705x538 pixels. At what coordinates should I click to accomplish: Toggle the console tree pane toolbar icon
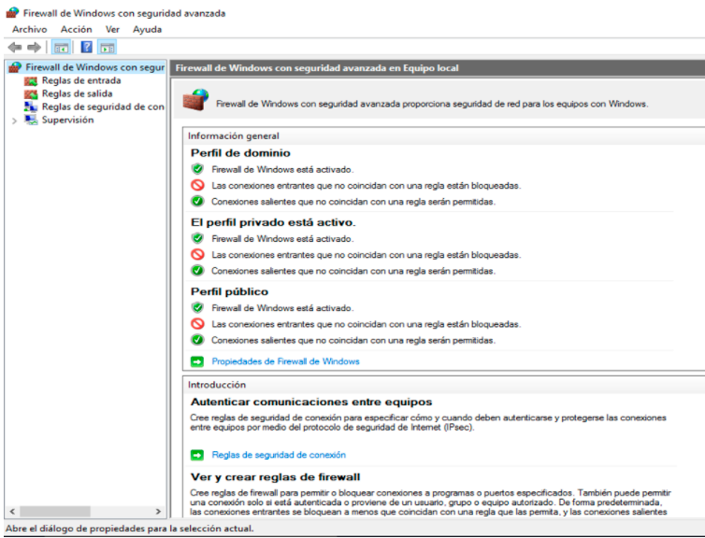(x=61, y=47)
